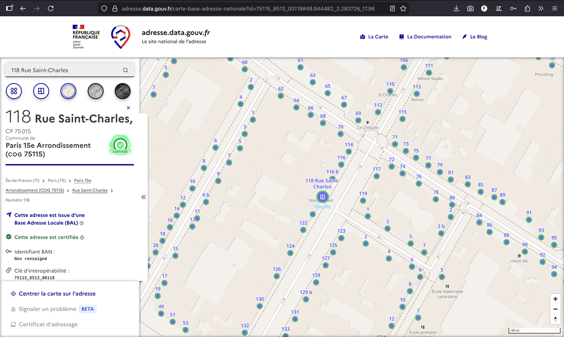Click Centrer la carte sur l'adresse
Viewport: 564px width, 337px height.
[x=57, y=294]
